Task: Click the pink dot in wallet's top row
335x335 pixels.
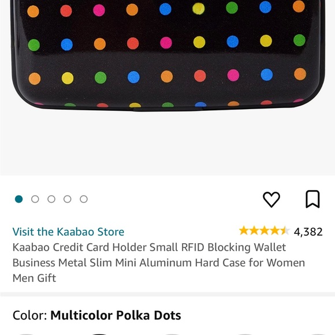Action: 99,10
